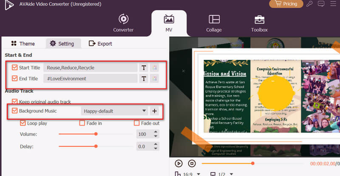The image size is (340, 176).
Task: Uncheck the Start Title checkbox
Action: [15, 68]
